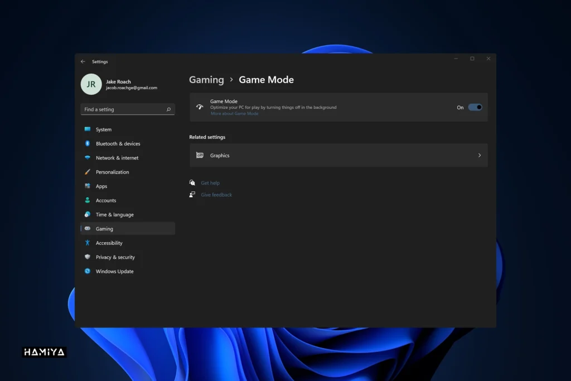Click the Windows Update sync icon
The height and width of the screenshot is (381, 571).
(88, 271)
